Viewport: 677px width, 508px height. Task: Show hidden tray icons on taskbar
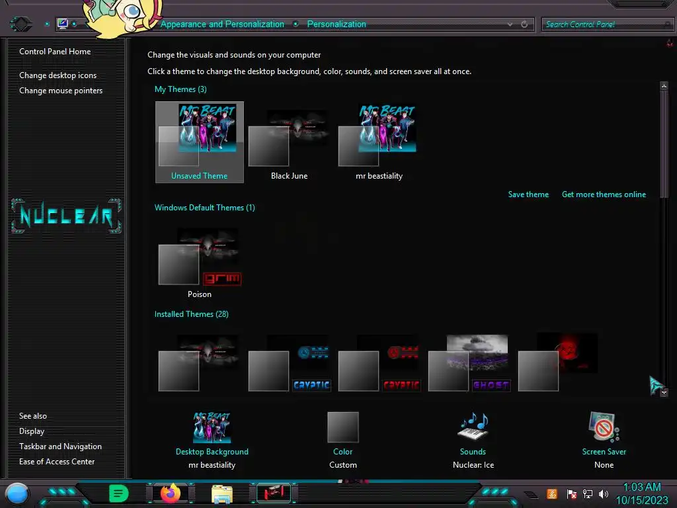tap(531, 494)
